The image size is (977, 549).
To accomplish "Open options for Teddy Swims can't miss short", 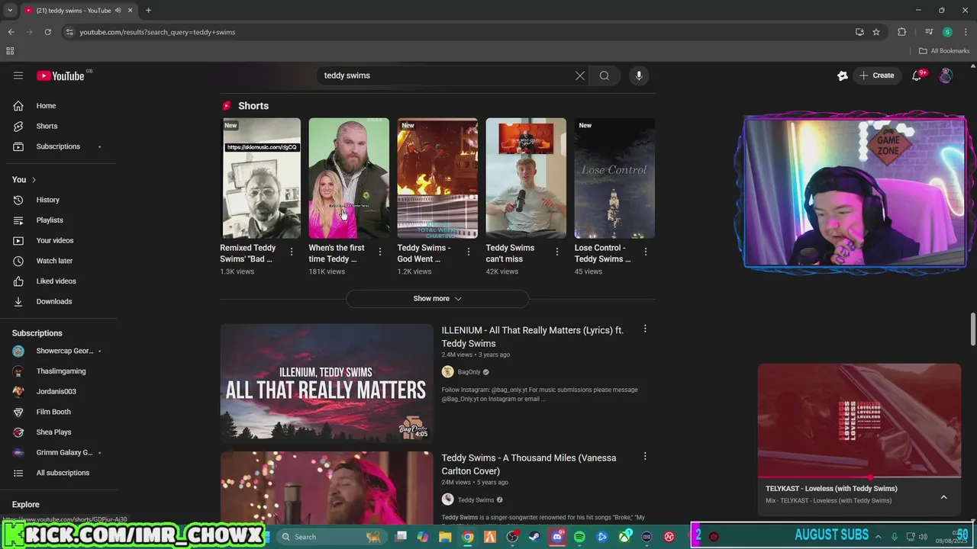I will pos(557,252).
